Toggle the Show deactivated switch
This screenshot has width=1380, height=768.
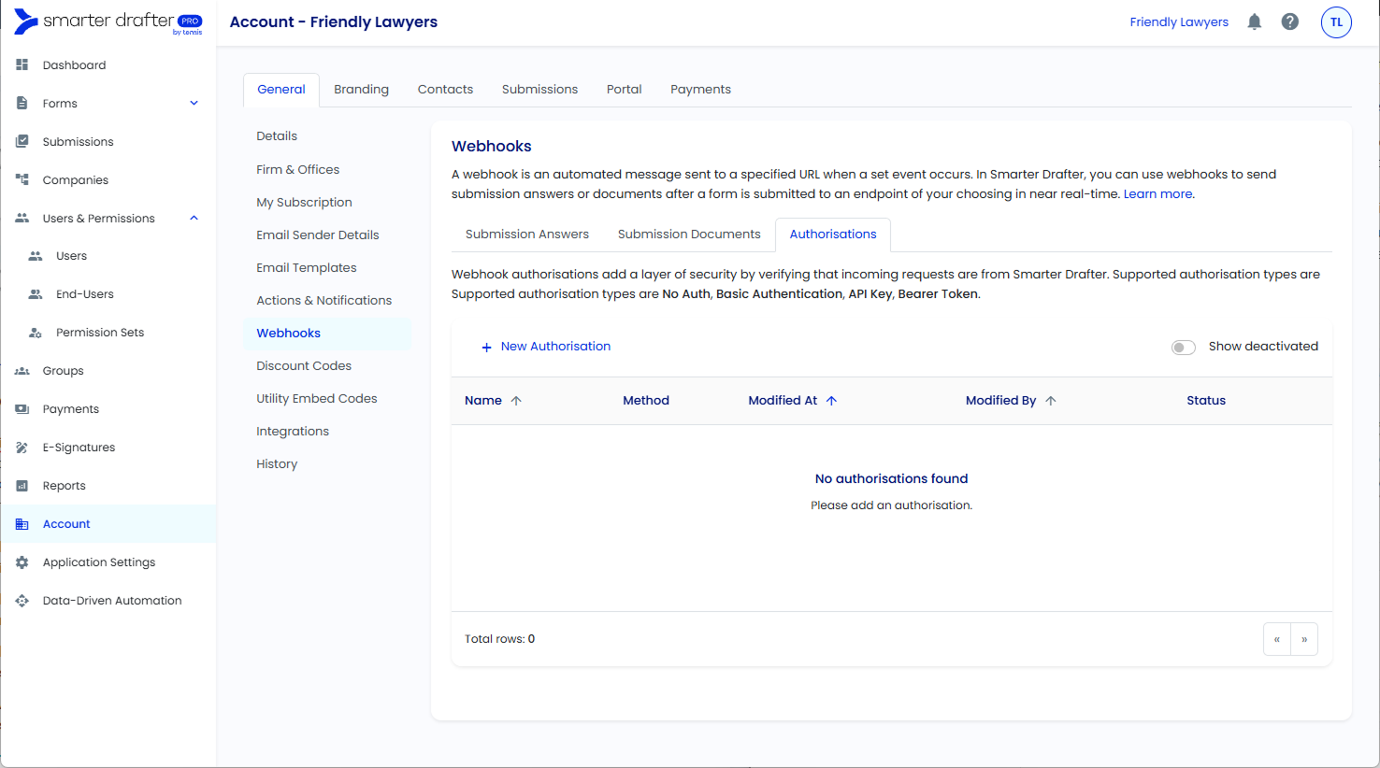[x=1183, y=348]
